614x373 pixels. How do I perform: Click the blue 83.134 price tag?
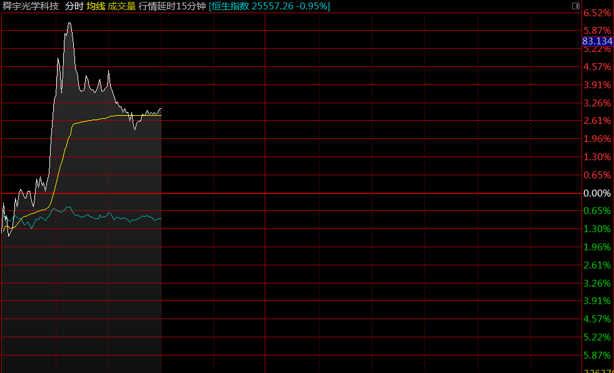click(597, 41)
